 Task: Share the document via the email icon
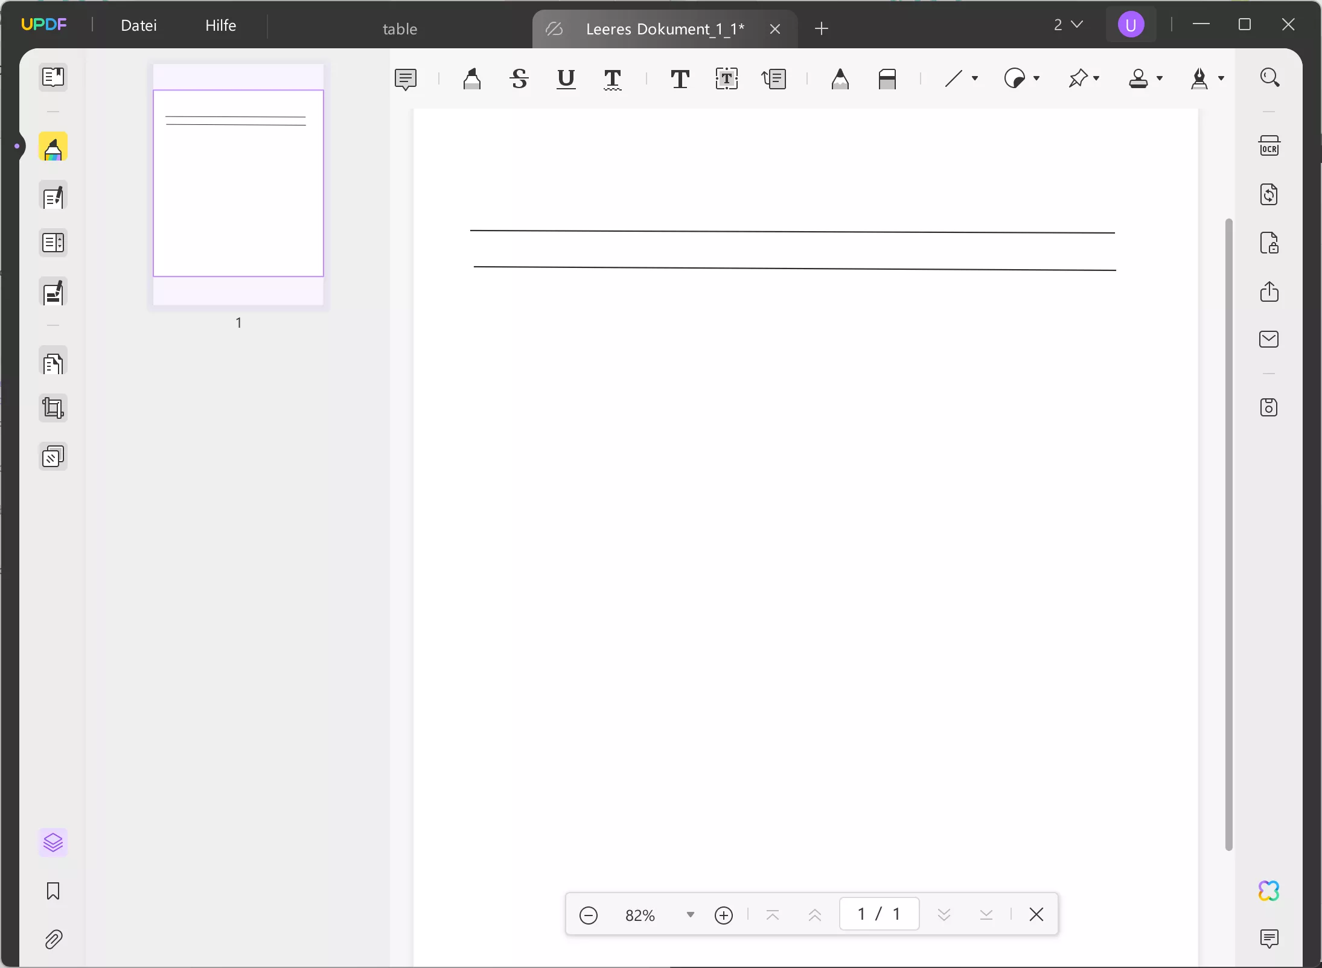pos(1268,339)
